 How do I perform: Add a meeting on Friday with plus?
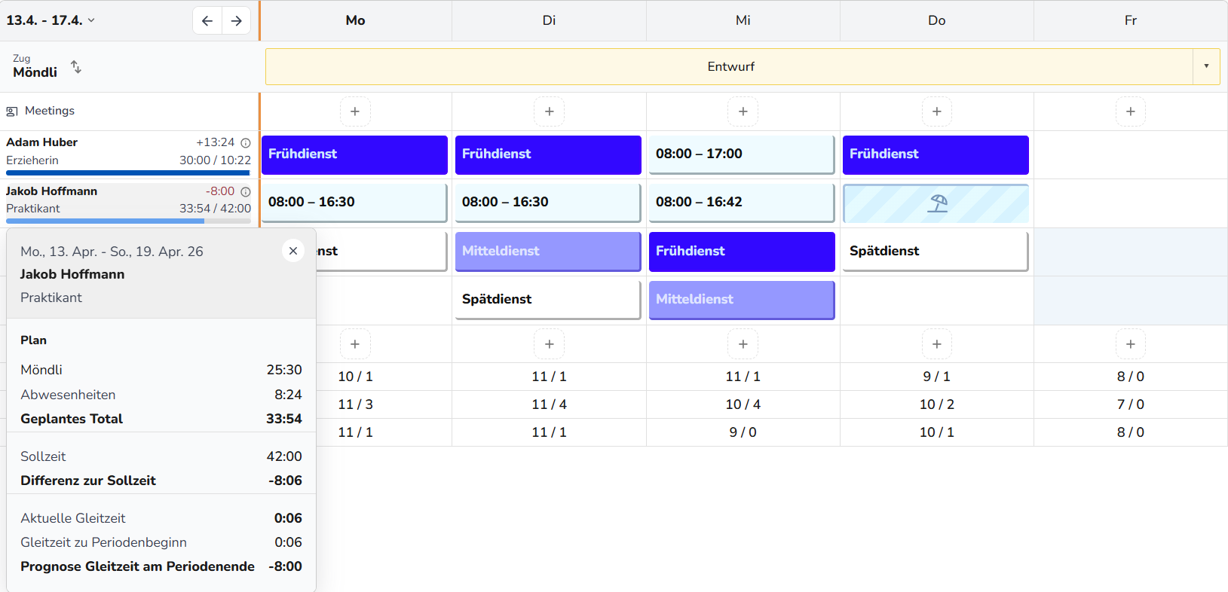coord(1130,111)
